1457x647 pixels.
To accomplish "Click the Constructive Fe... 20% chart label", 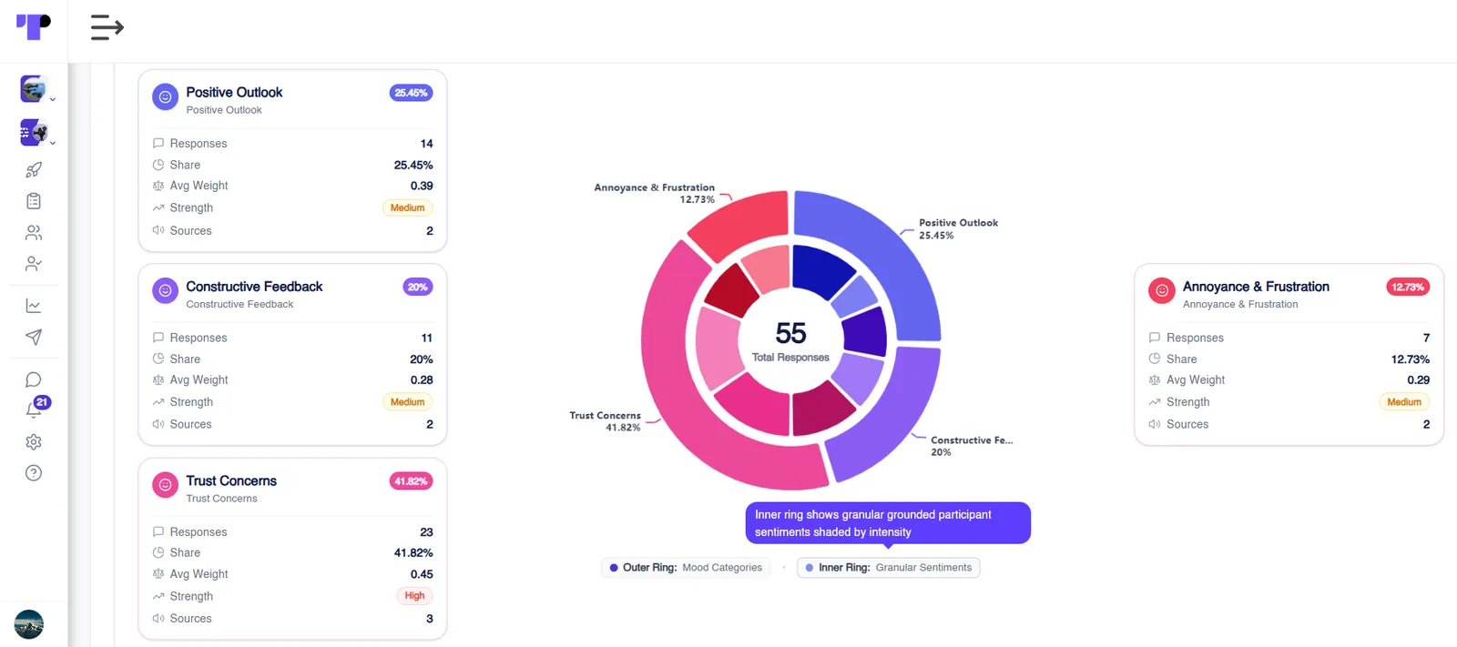I will [x=972, y=446].
